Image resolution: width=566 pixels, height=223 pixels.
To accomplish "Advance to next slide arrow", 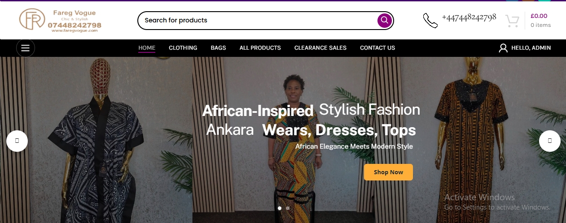I will click(549, 141).
